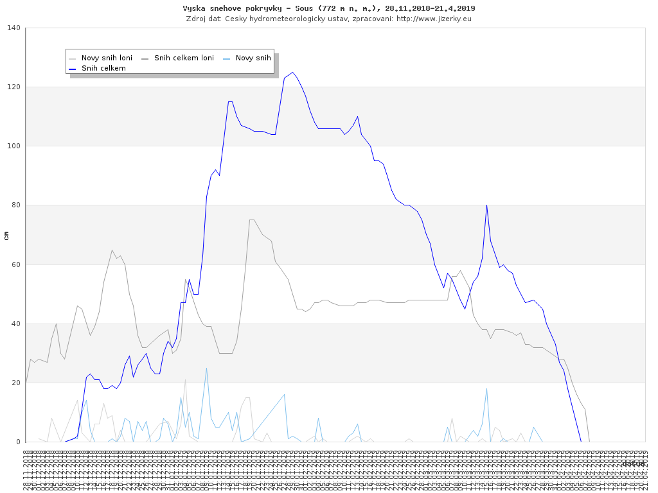The height and width of the screenshot is (493, 658).
Task: Click the light blue new-snow peak at 25 cm
Action: pyautogui.click(x=206, y=368)
